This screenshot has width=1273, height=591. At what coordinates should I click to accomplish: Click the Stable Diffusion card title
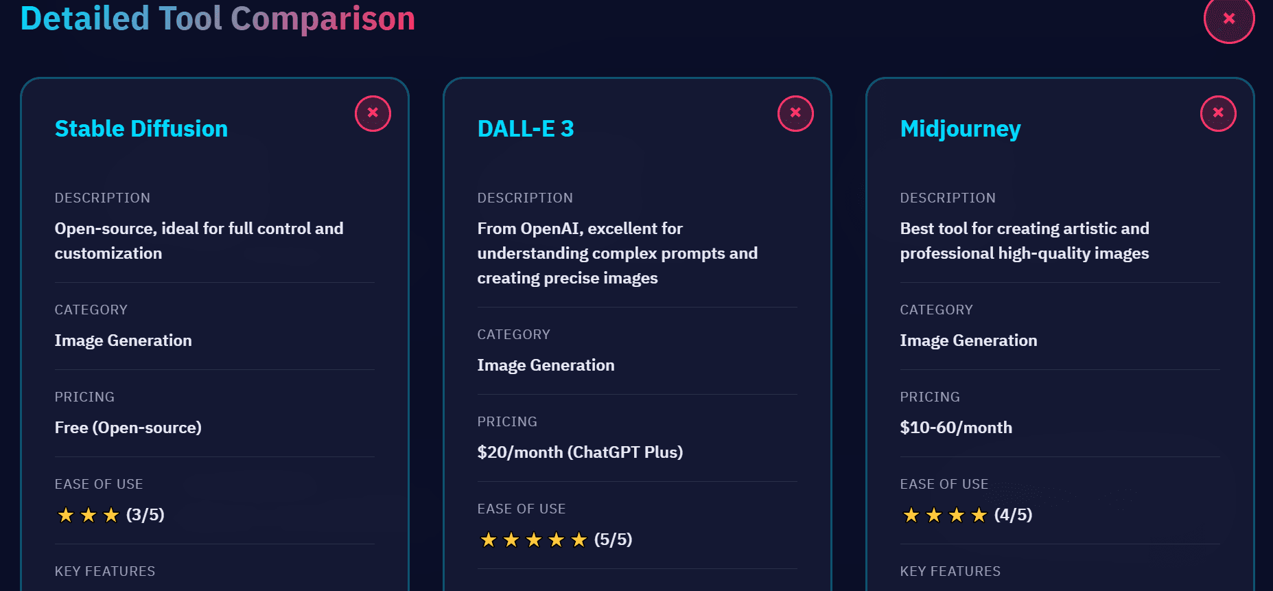coord(141,129)
